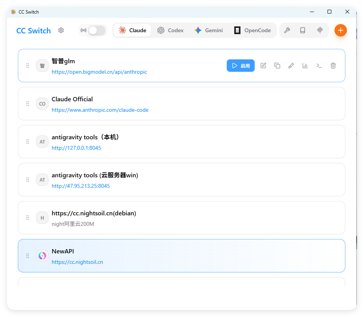
Task: Switch to the Claude tab
Action: click(132, 30)
